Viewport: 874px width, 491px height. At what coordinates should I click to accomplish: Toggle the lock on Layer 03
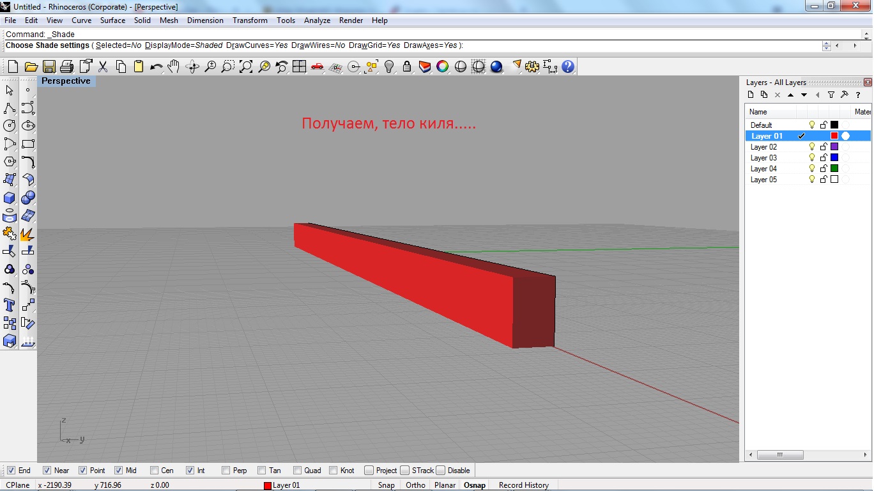(824, 158)
